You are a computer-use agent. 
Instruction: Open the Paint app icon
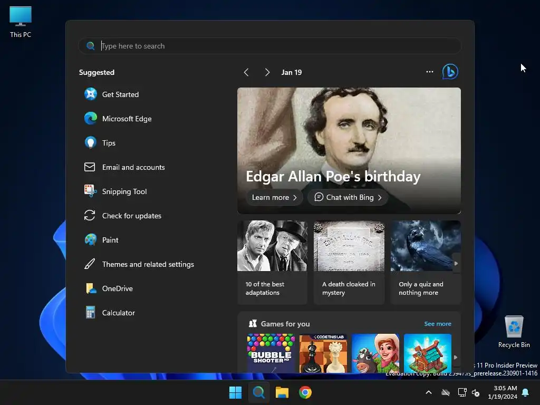click(91, 240)
